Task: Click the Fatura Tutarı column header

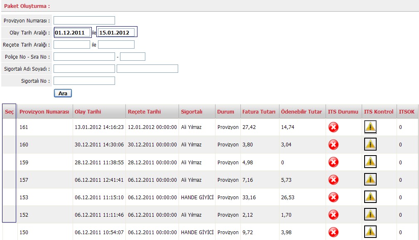Action: click(259, 111)
